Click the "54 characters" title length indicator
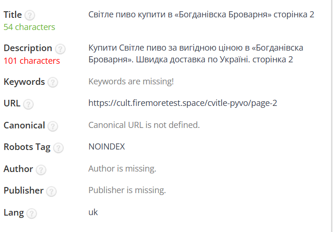This screenshot has height=232, width=333. pyautogui.click(x=29, y=27)
